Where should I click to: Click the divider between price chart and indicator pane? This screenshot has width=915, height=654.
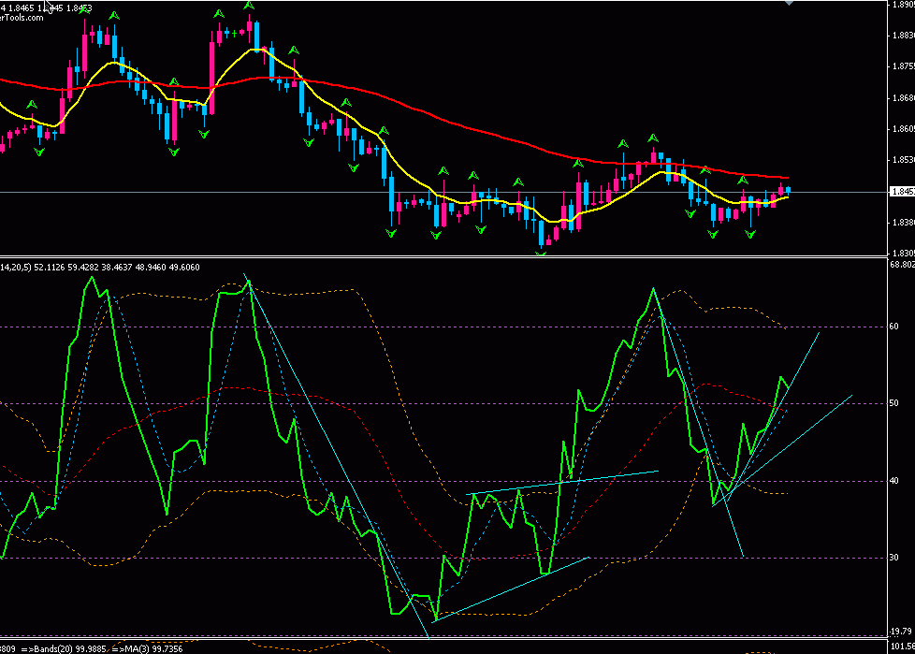440,256
